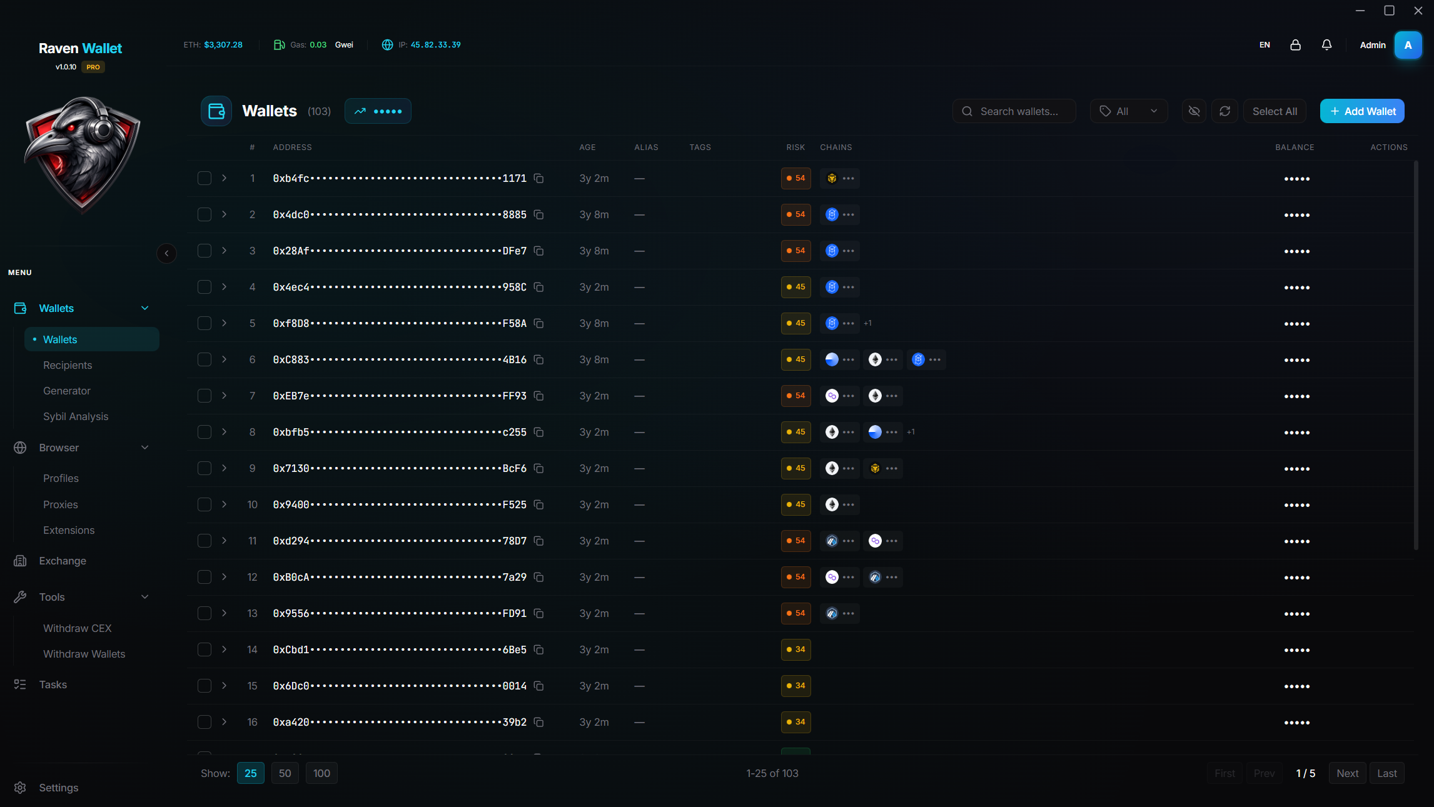Select the eye icon to hide balances

point(1194,111)
